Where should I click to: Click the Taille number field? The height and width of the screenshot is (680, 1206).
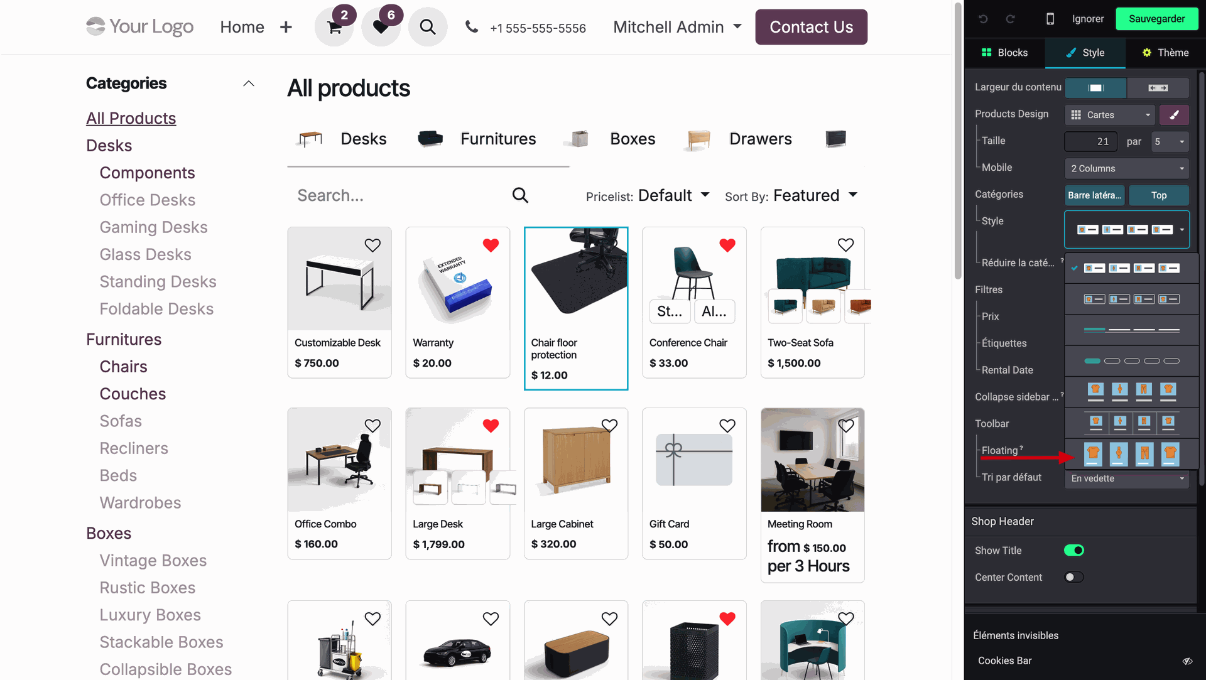(1090, 141)
